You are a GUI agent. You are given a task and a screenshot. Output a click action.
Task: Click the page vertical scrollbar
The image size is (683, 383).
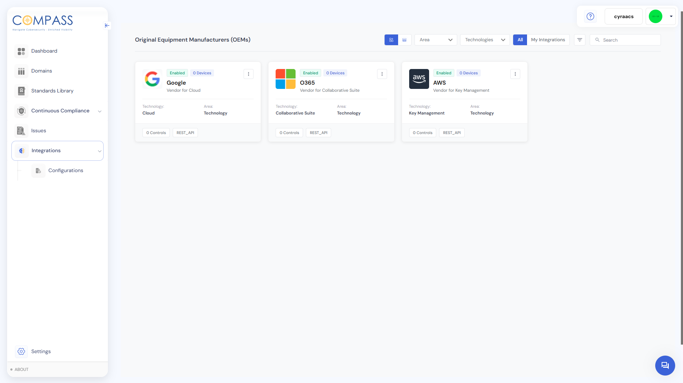(682, 178)
